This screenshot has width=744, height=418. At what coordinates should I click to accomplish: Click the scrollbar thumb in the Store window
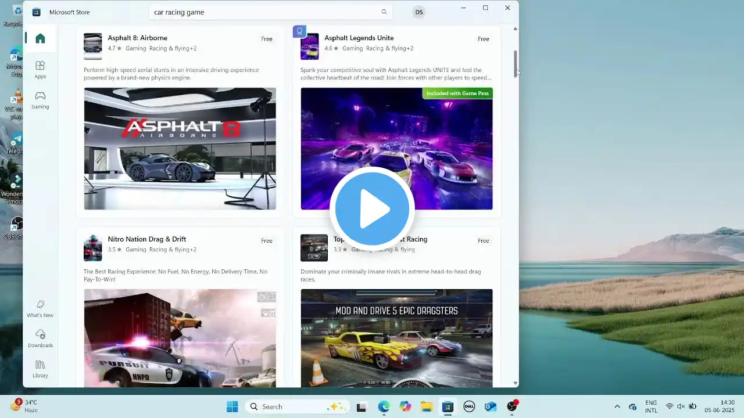click(515, 64)
